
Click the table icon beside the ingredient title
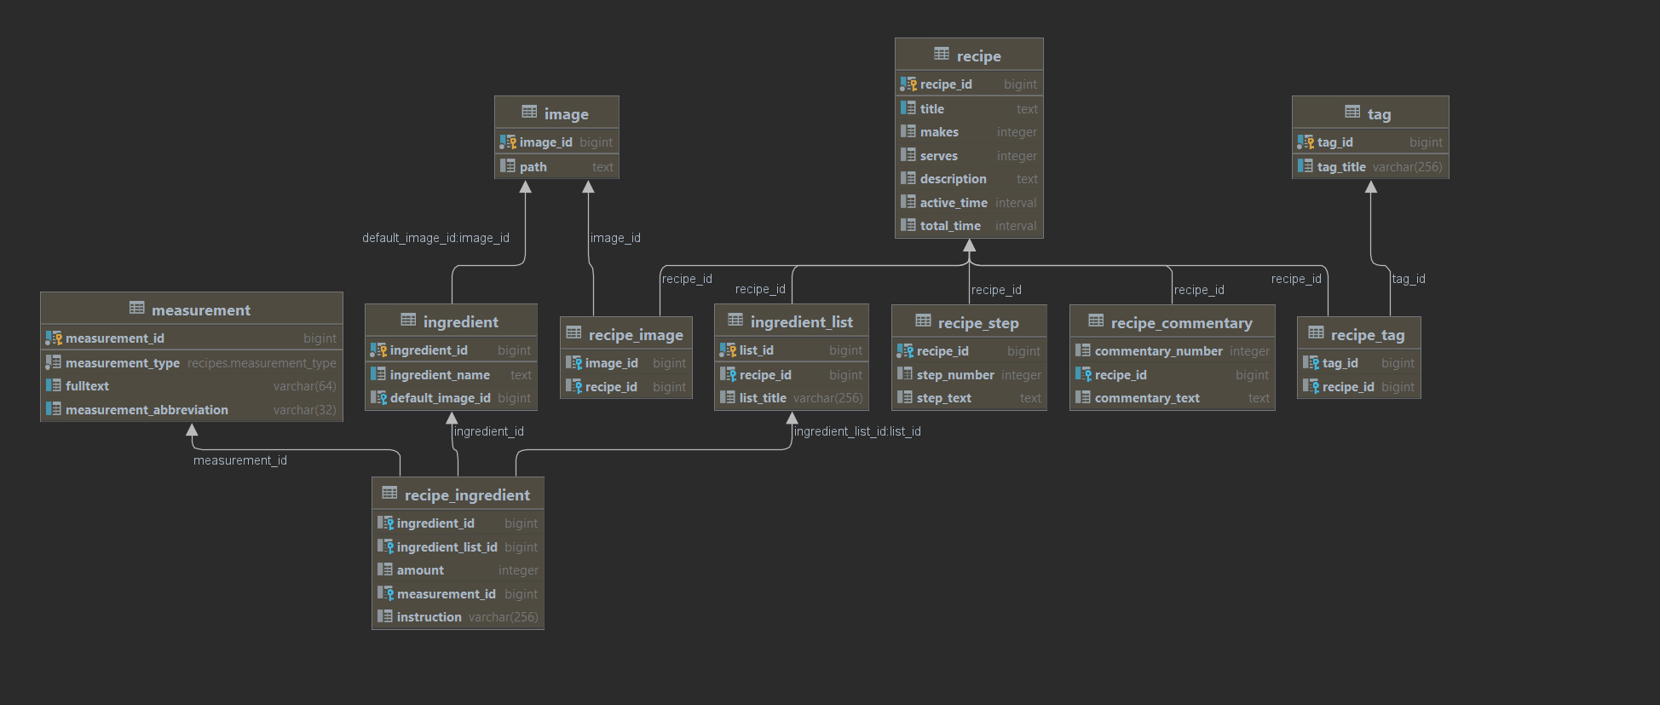408,320
